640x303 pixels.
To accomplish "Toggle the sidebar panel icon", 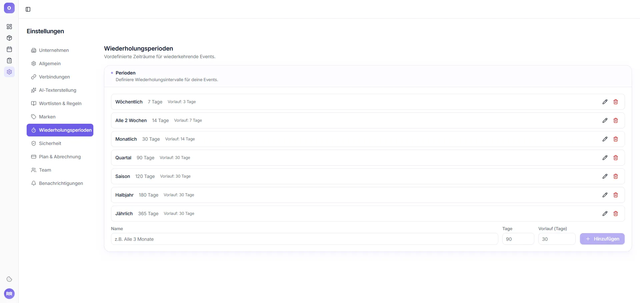I will pyautogui.click(x=28, y=9).
